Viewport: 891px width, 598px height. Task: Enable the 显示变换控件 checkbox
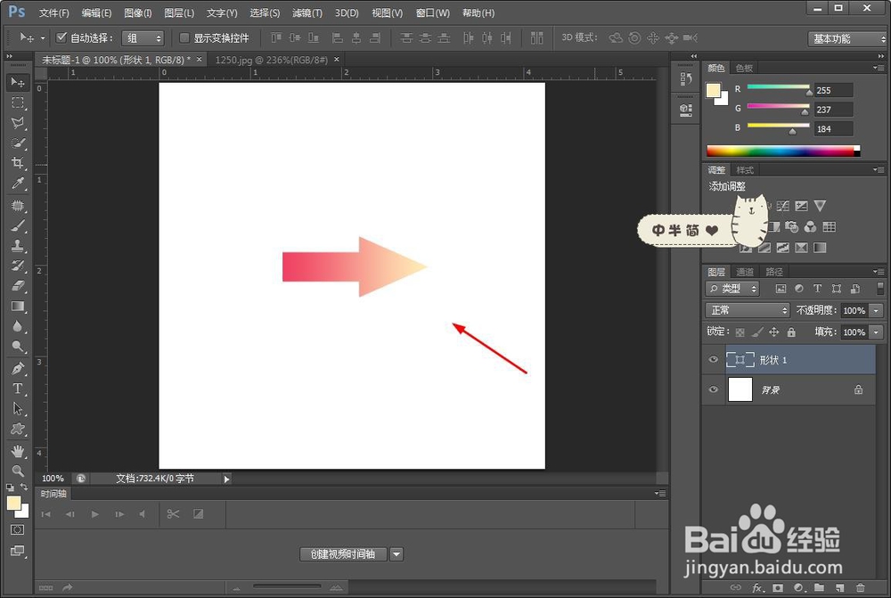coord(184,38)
